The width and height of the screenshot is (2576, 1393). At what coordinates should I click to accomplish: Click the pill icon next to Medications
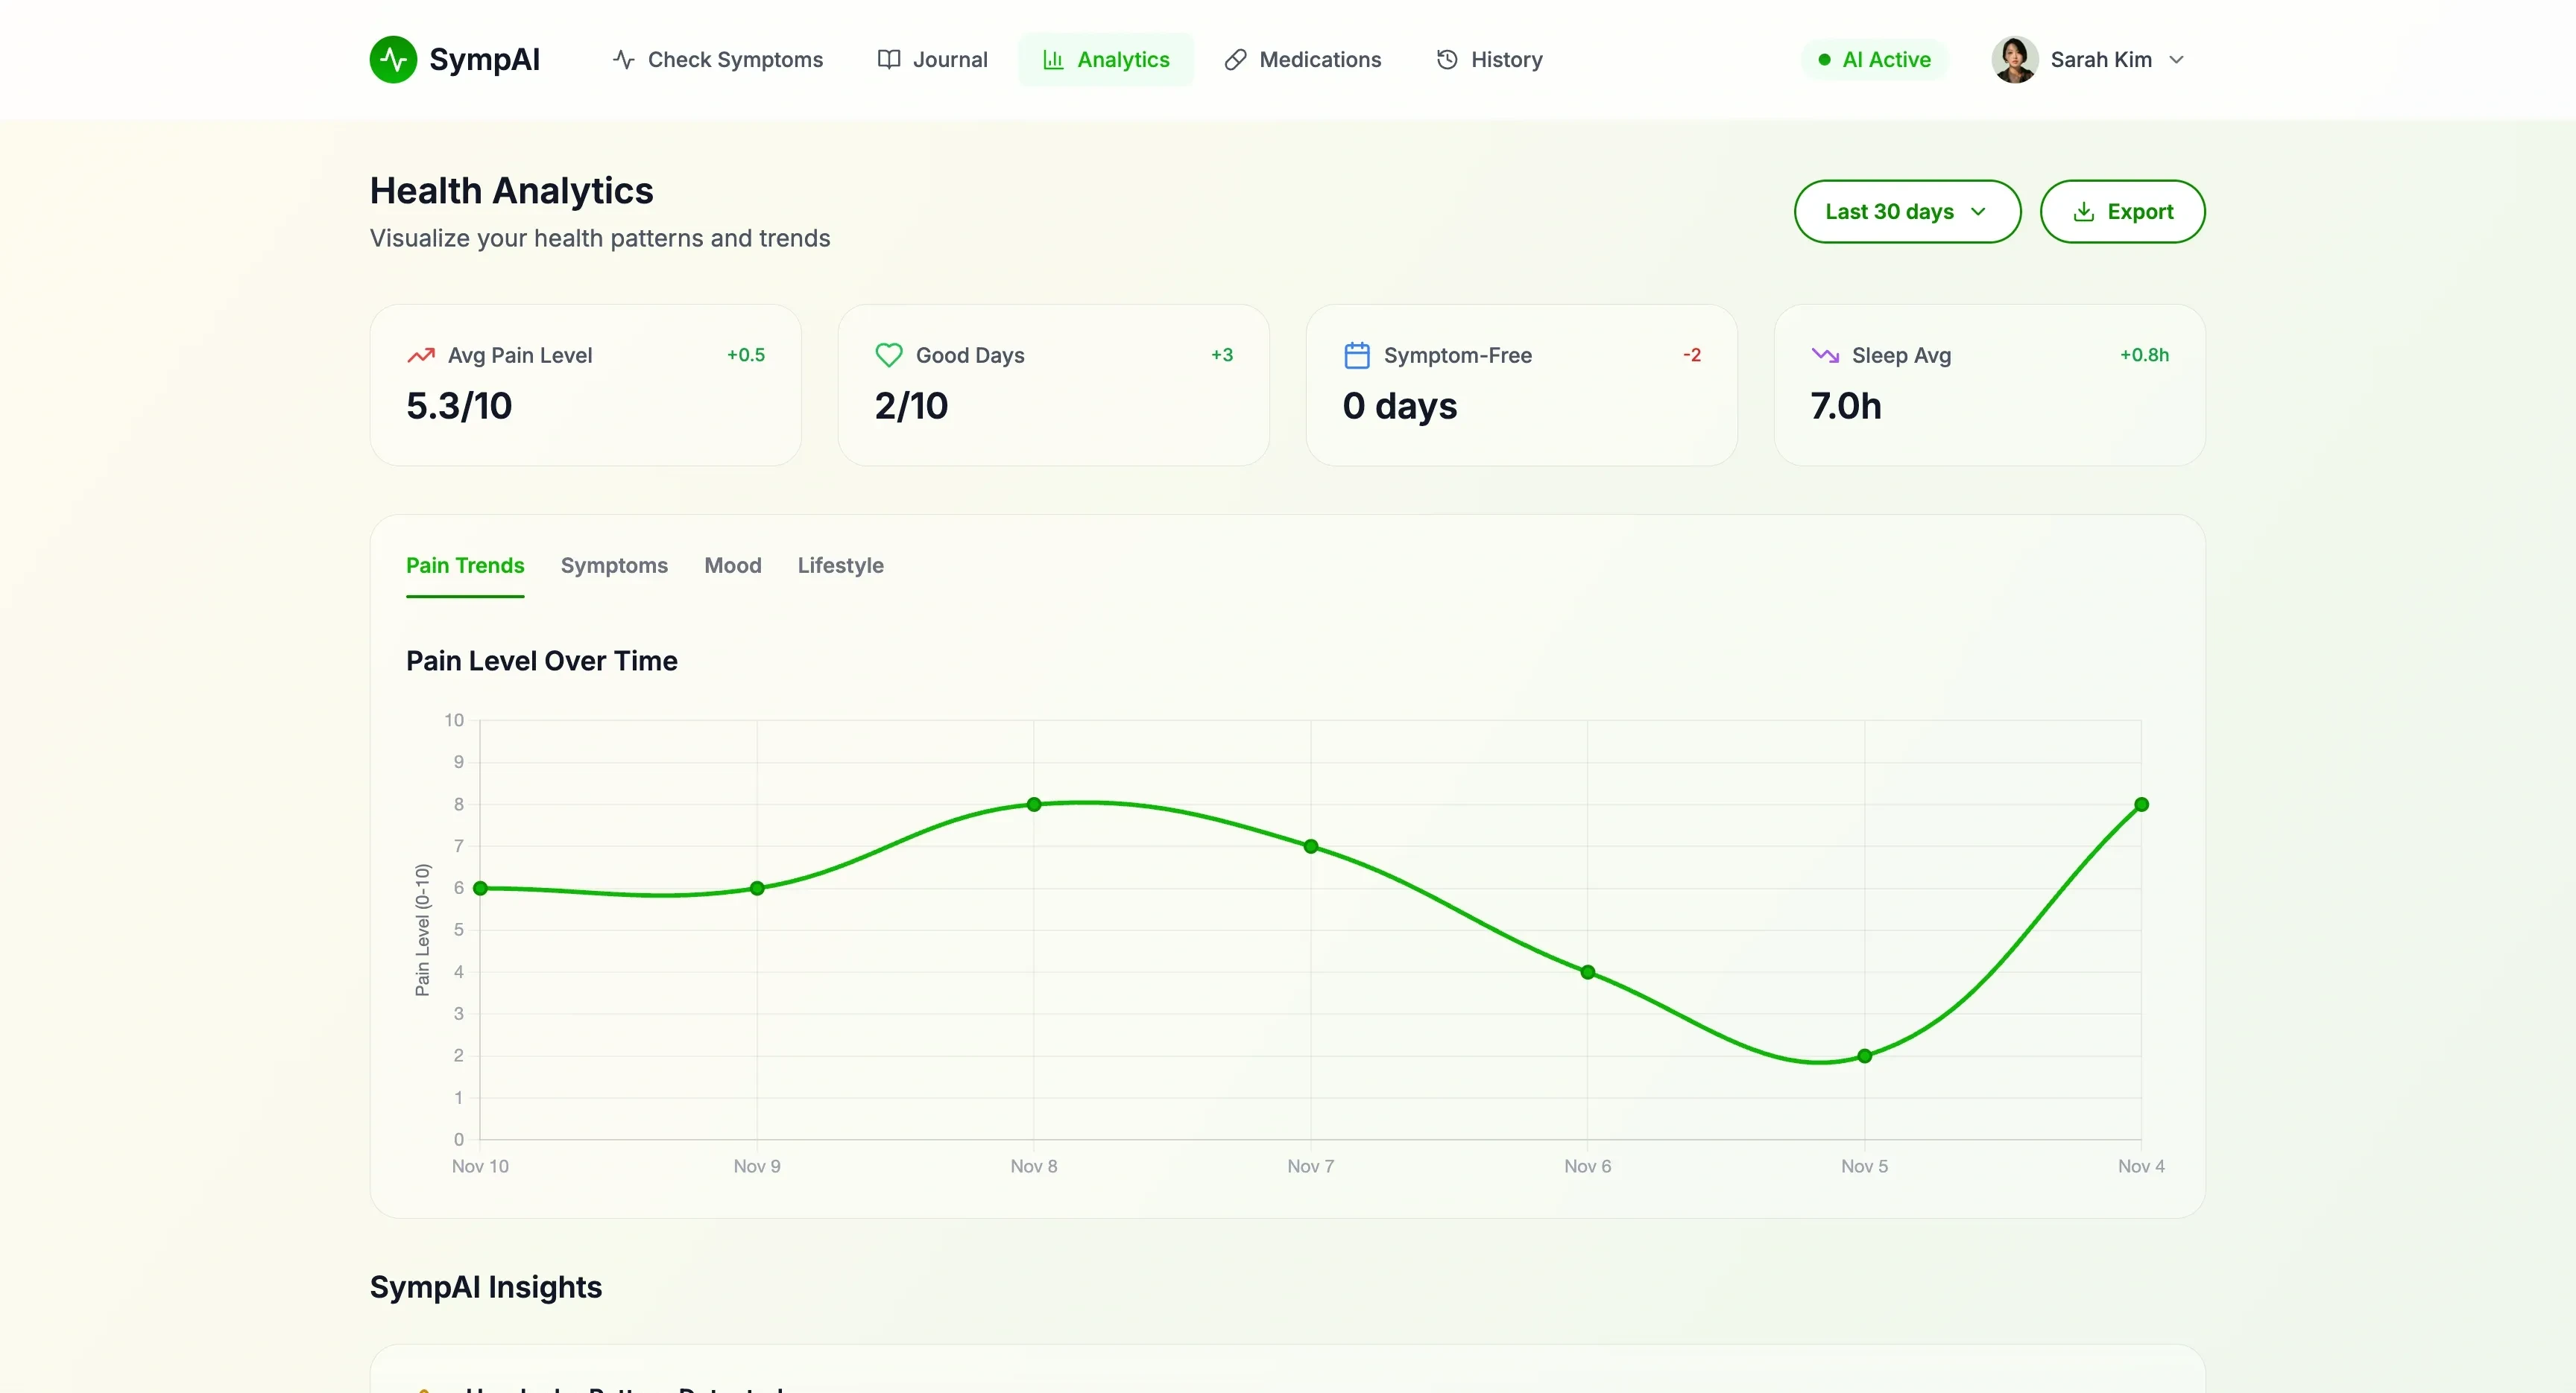pyautogui.click(x=1235, y=60)
